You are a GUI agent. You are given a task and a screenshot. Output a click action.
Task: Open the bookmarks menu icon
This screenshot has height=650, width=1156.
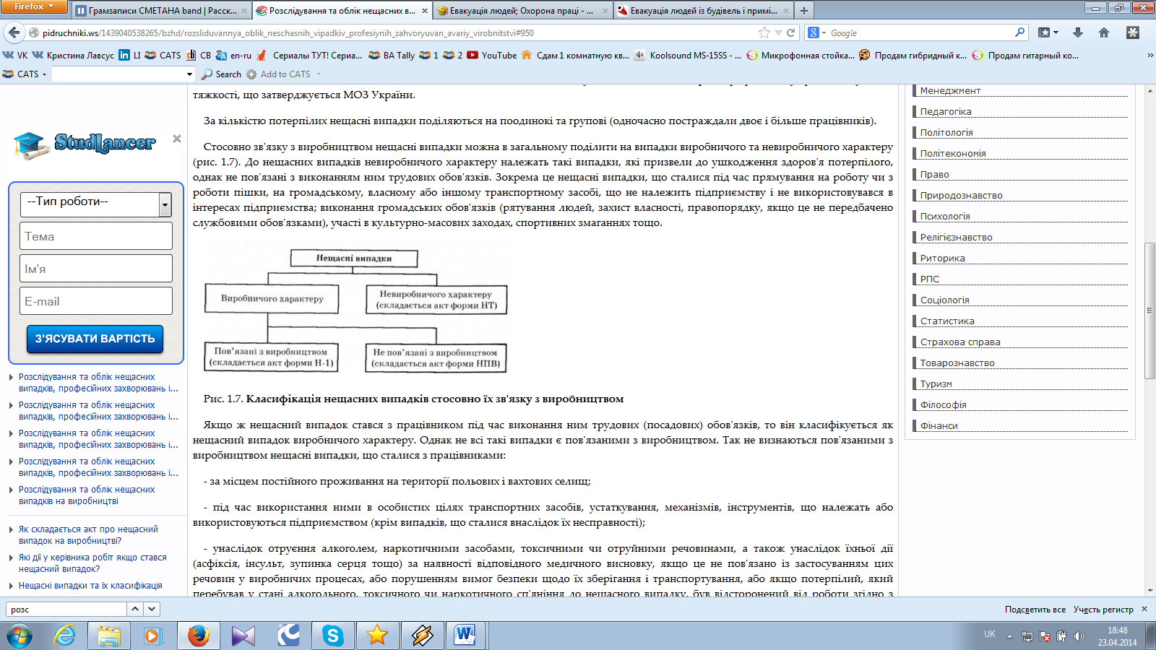click(x=1048, y=32)
